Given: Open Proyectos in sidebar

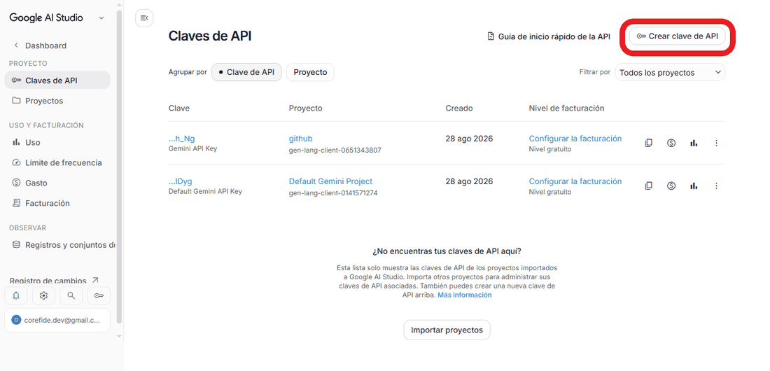Looking at the screenshot, I should [57, 101].
